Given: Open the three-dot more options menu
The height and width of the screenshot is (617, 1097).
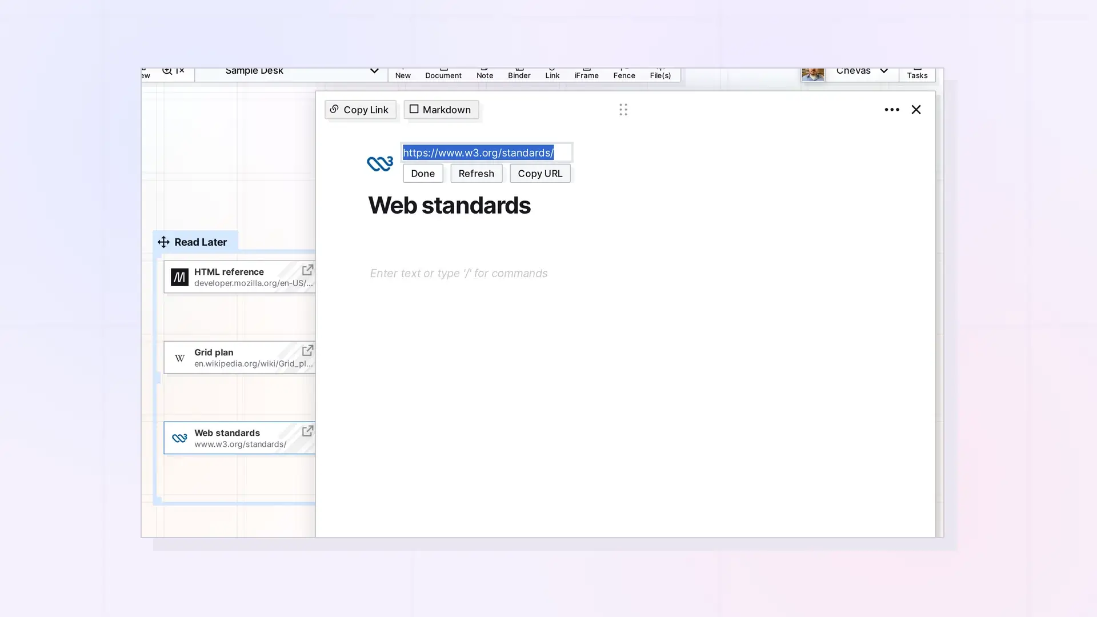Looking at the screenshot, I should [x=891, y=109].
